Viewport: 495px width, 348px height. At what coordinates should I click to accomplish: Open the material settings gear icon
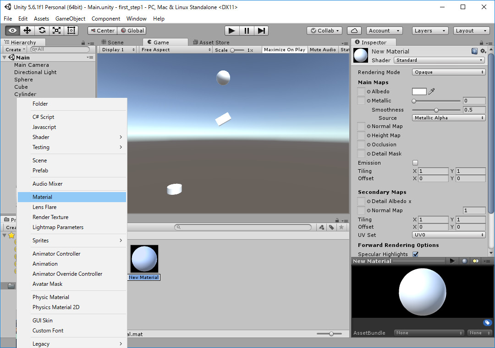483,51
